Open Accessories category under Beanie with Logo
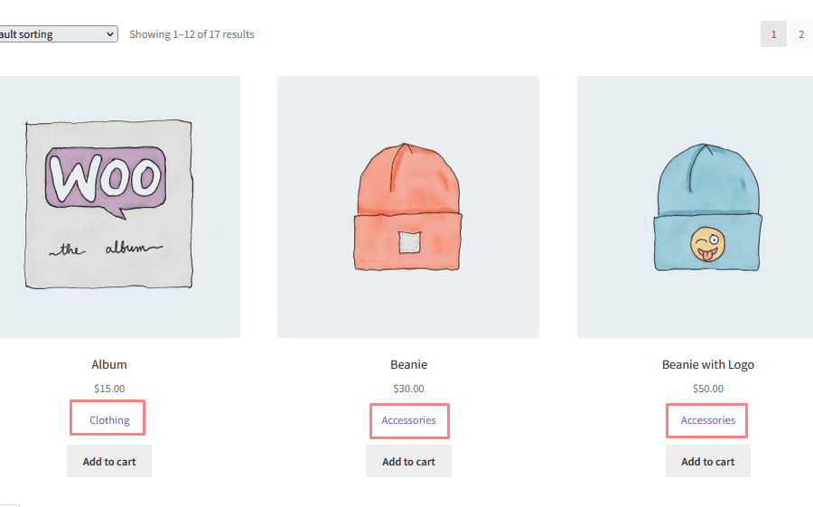The image size is (813, 507). point(707,420)
